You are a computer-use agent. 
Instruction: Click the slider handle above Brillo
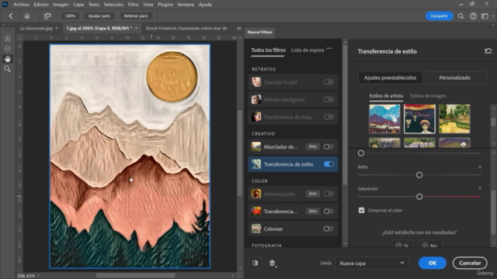361,153
